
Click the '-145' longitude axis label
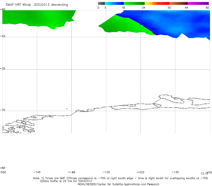click(x=37, y=172)
